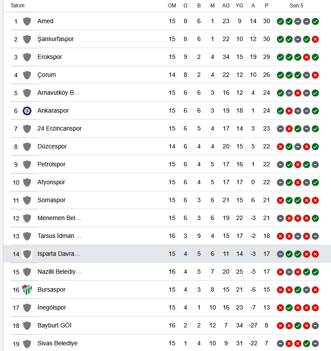Click Çorum's grey draw indicator
The height and width of the screenshot is (351, 331).
307,75
